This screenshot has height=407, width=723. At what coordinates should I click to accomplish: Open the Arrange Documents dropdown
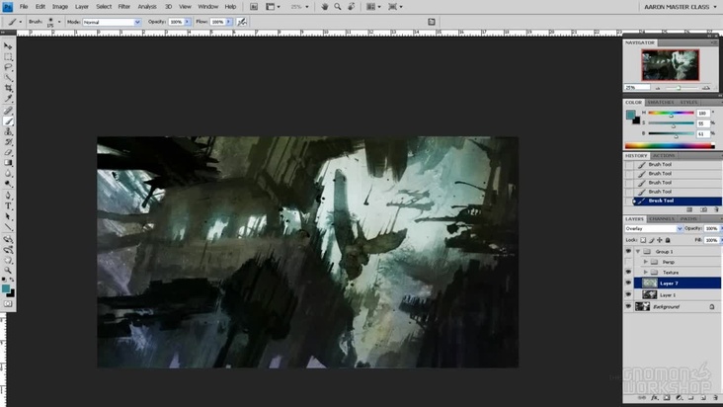(373, 7)
